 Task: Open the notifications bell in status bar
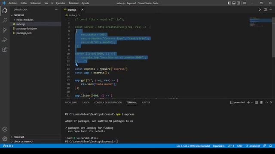click(x=271, y=146)
